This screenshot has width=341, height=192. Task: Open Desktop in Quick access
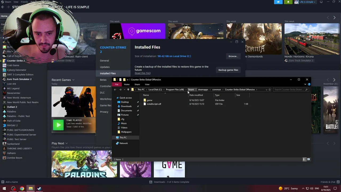[125, 102]
